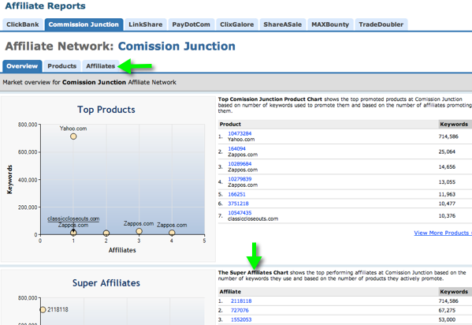Open affiliate link 2118118 in table
Viewport: 472px width, 325px height.
[241, 301]
